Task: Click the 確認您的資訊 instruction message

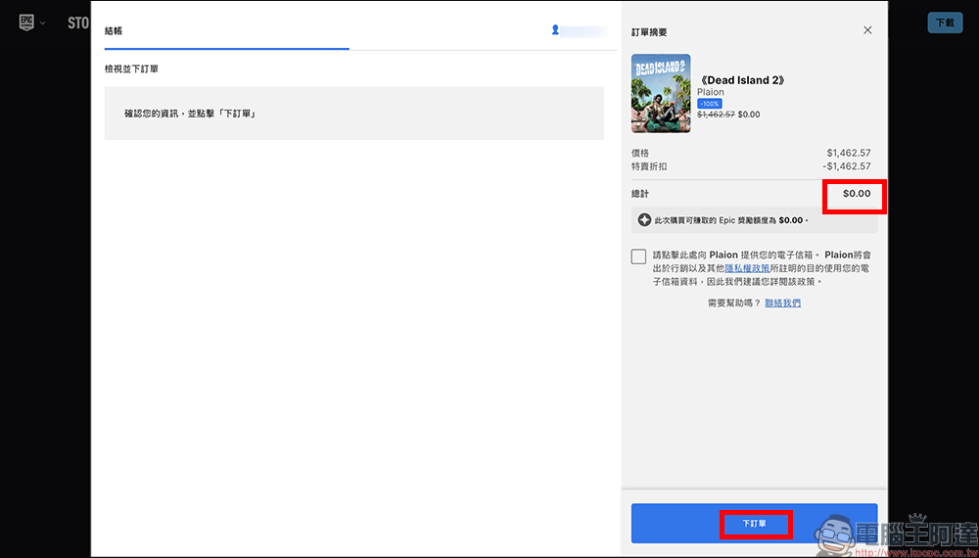Action: [x=191, y=114]
